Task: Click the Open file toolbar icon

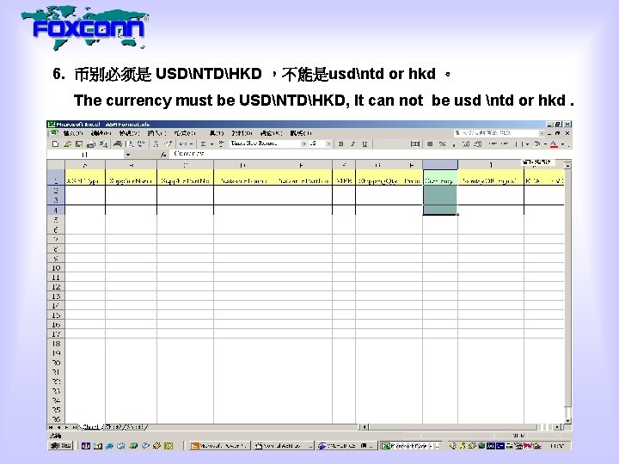Action: click(67, 144)
